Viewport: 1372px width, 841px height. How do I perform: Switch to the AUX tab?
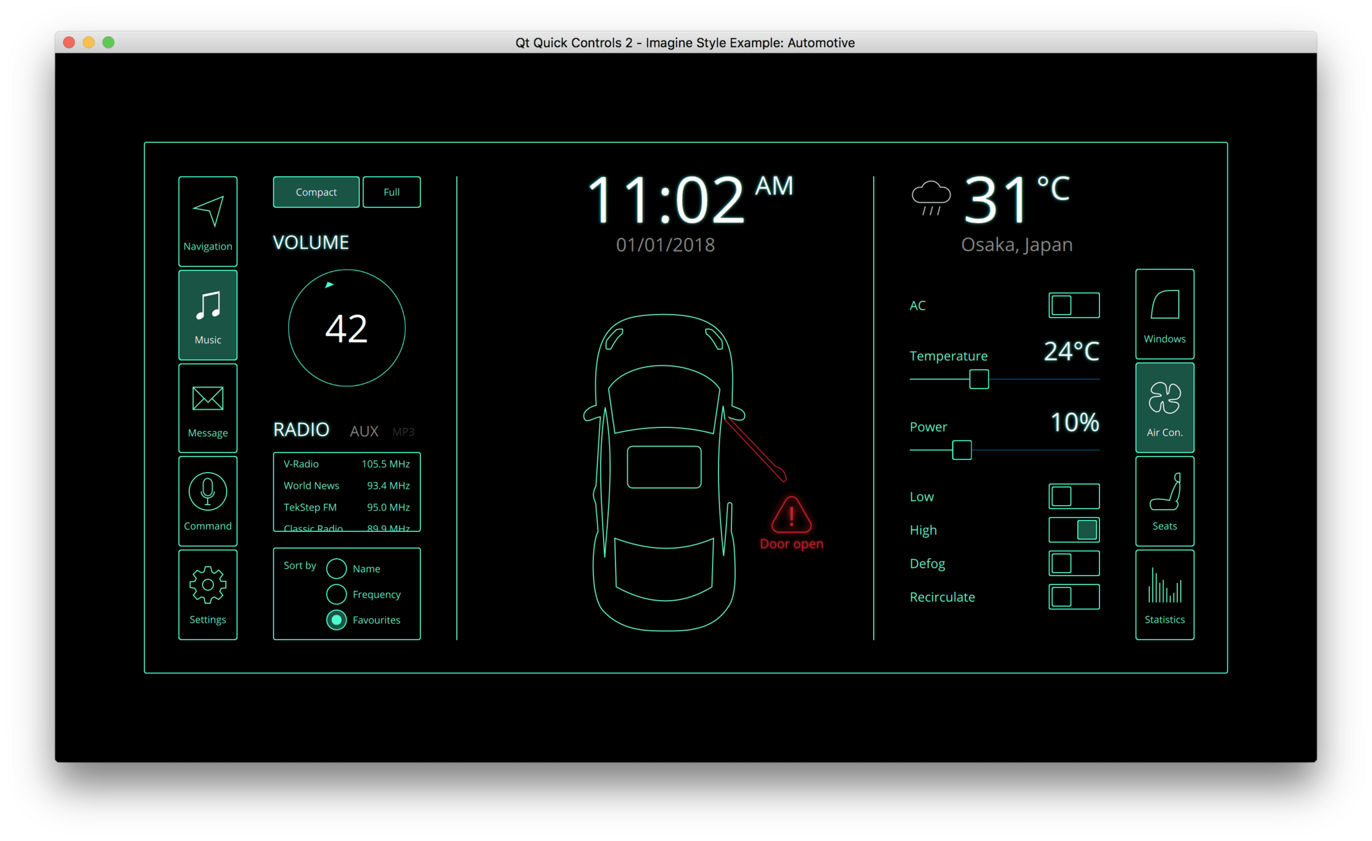(x=364, y=431)
